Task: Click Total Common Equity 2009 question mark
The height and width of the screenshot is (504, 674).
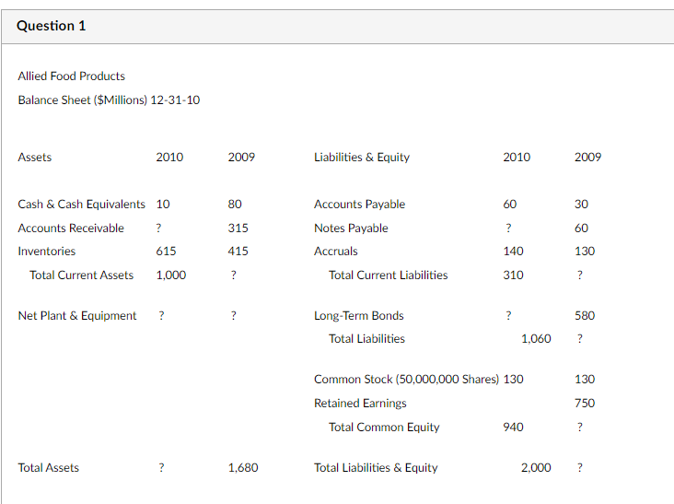Action: coord(580,427)
